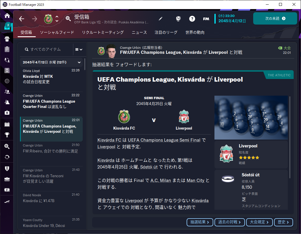Screen dimensions: 301x234
Task: Click the FM menu logo
Action: [206, 19]
